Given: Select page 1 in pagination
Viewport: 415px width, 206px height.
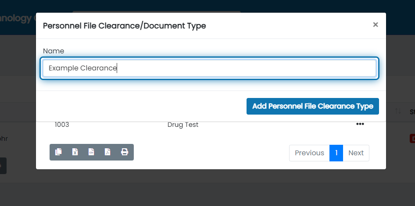Looking at the screenshot, I should click(x=336, y=153).
